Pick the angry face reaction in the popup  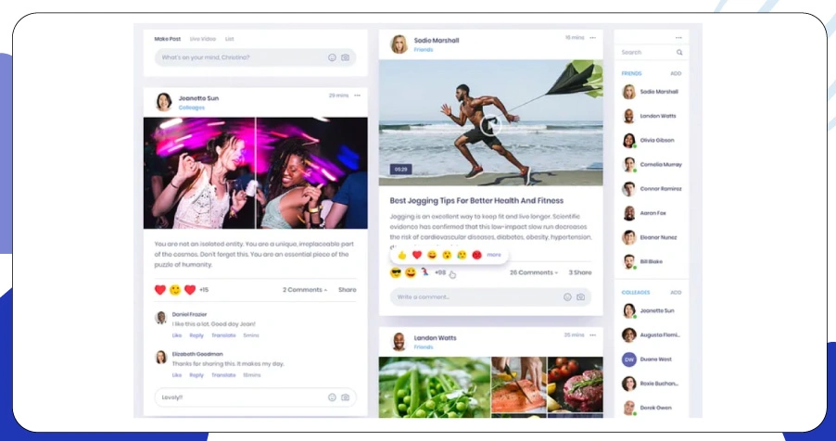tap(476, 255)
